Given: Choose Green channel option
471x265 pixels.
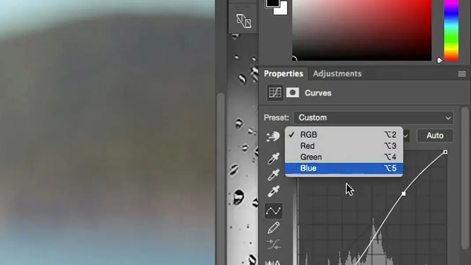Looking at the screenshot, I should pyautogui.click(x=344, y=157).
